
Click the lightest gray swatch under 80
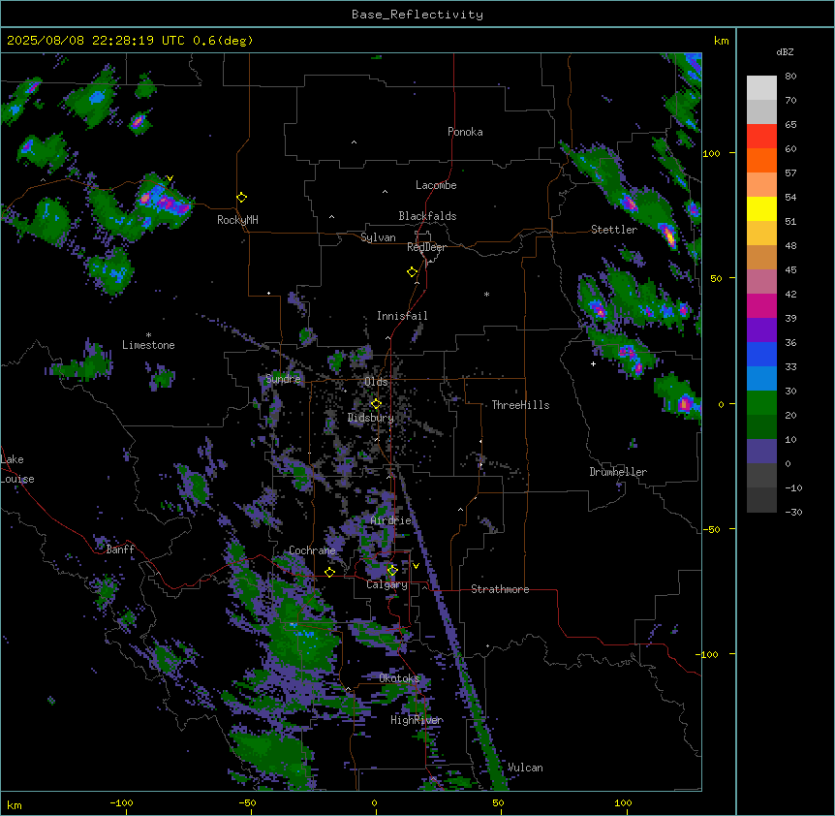pos(761,88)
